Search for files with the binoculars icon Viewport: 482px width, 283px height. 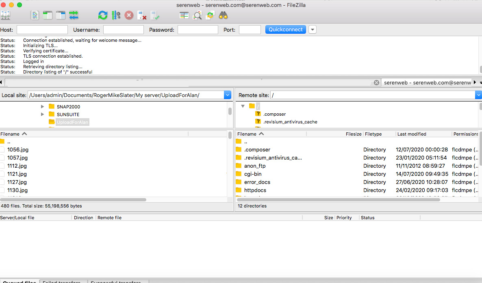click(223, 15)
